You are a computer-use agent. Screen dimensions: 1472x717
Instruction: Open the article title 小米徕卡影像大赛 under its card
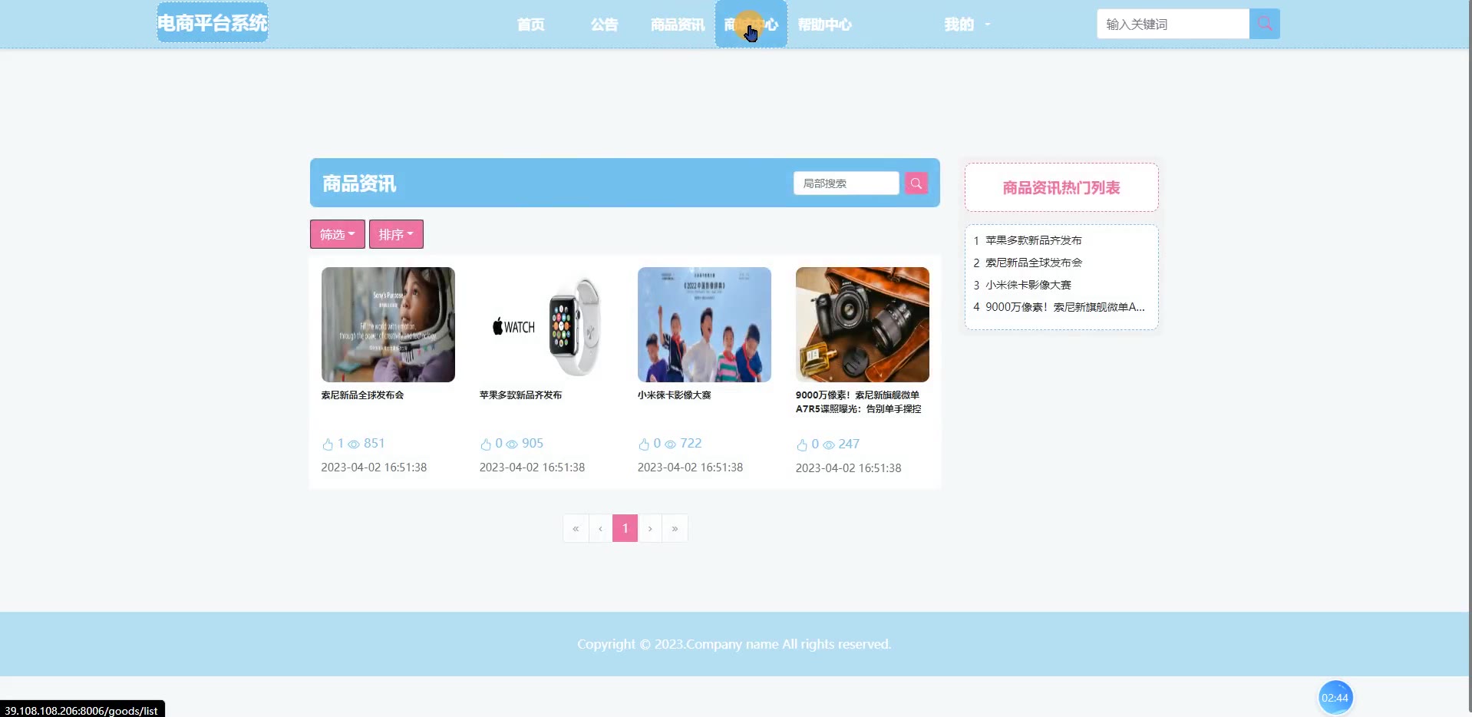(674, 395)
